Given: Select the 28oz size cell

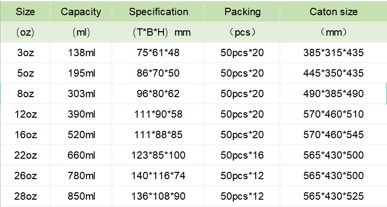Looking at the screenshot, I should [25, 196].
